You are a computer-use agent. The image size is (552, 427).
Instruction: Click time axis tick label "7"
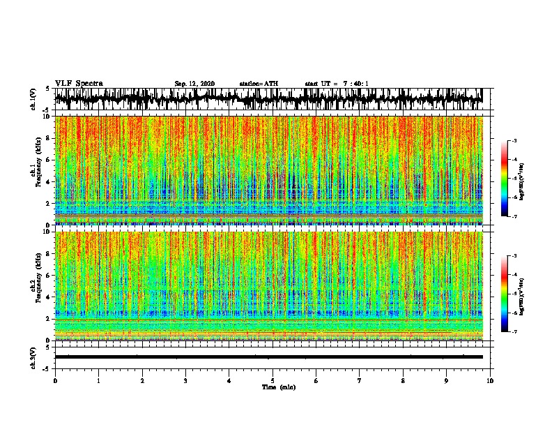[360, 381]
